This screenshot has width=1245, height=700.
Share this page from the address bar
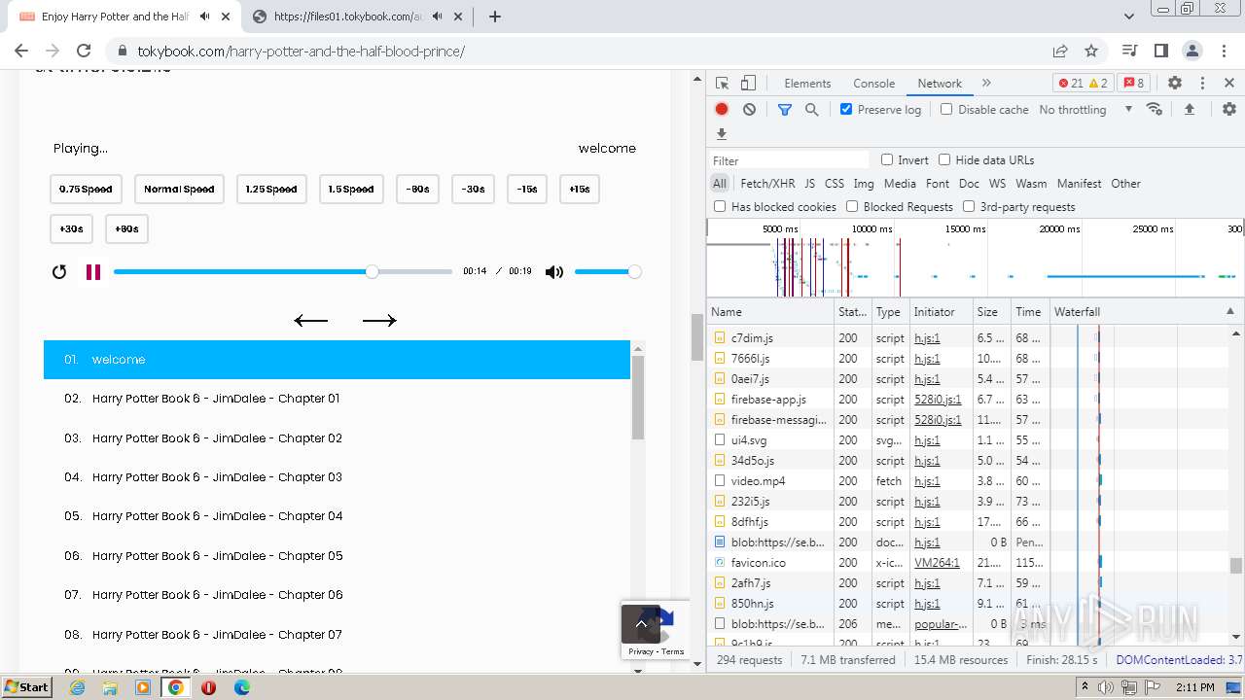[x=1060, y=51]
